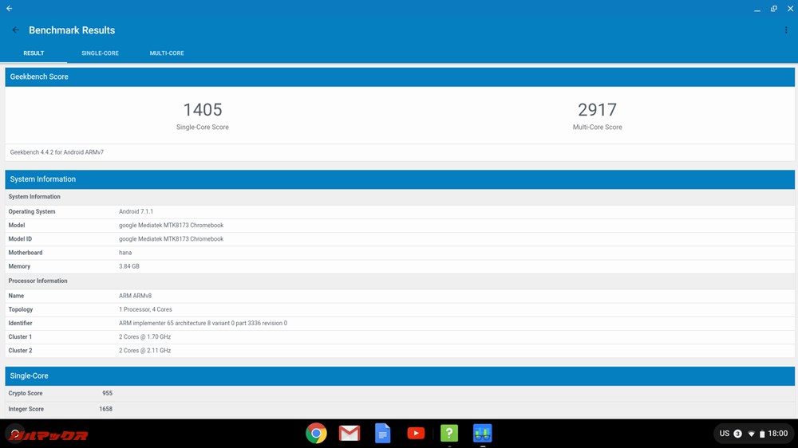The width and height of the screenshot is (798, 448).
Task: Minimize the Geekbench window
Action: coord(757,9)
